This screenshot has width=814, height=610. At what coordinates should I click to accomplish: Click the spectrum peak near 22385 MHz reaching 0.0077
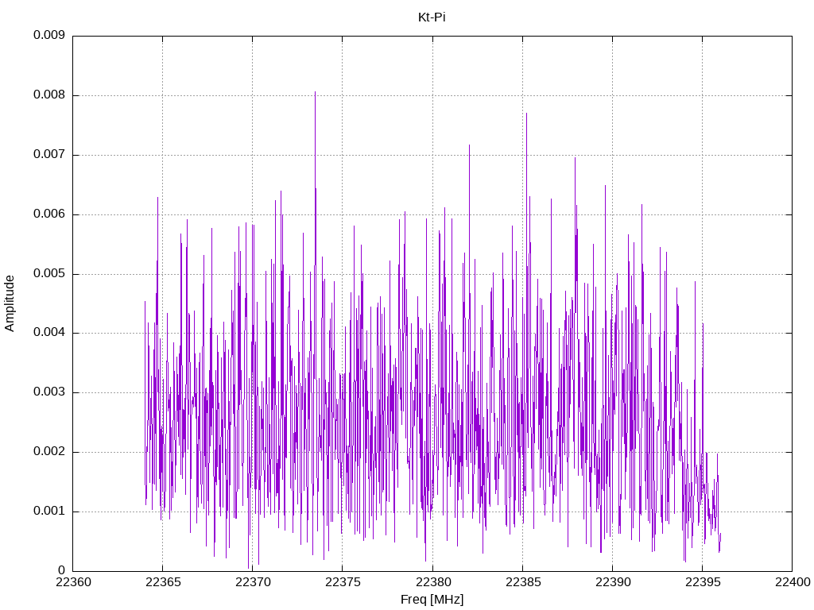(526, 114)
